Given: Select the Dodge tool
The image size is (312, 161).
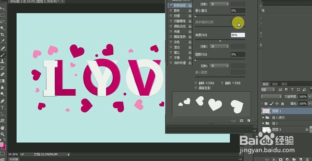Looking at the screenshot, I should [3, 94].
